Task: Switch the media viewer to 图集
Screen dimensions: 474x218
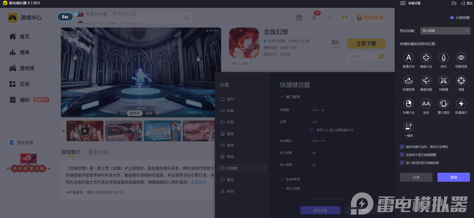Action: pos(149,113)
